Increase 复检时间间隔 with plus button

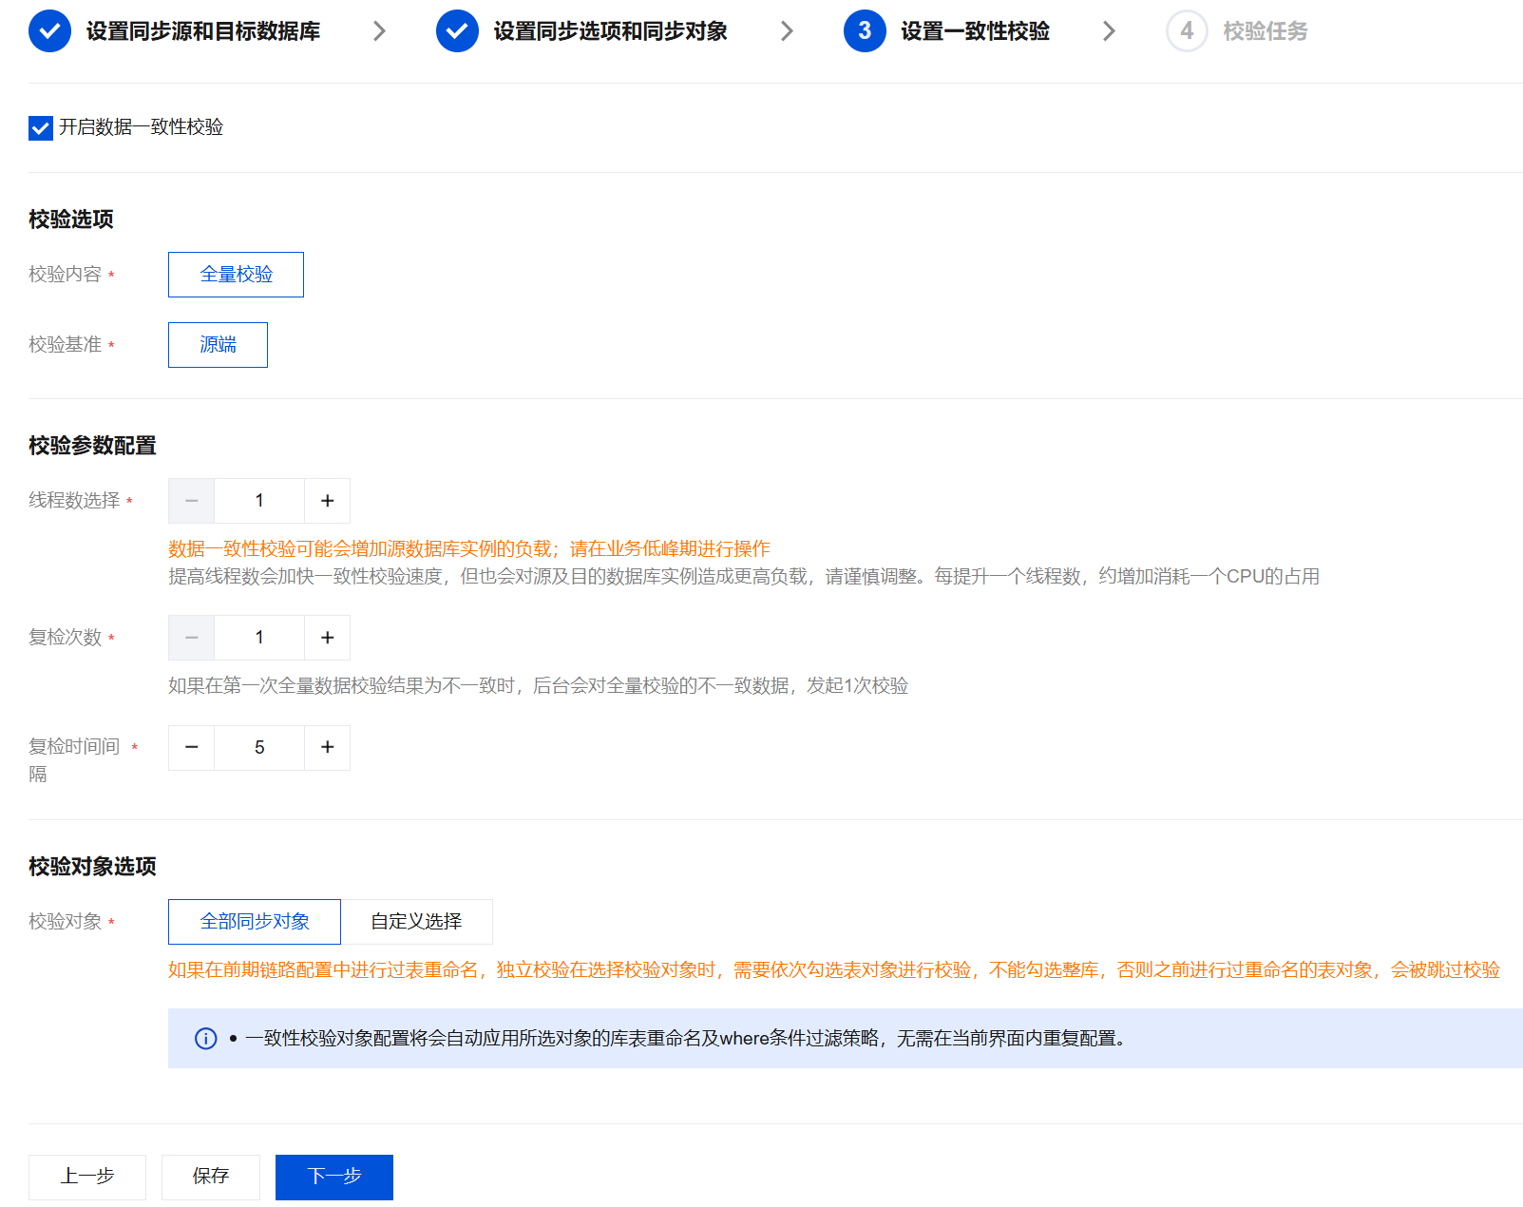point(328,748)
